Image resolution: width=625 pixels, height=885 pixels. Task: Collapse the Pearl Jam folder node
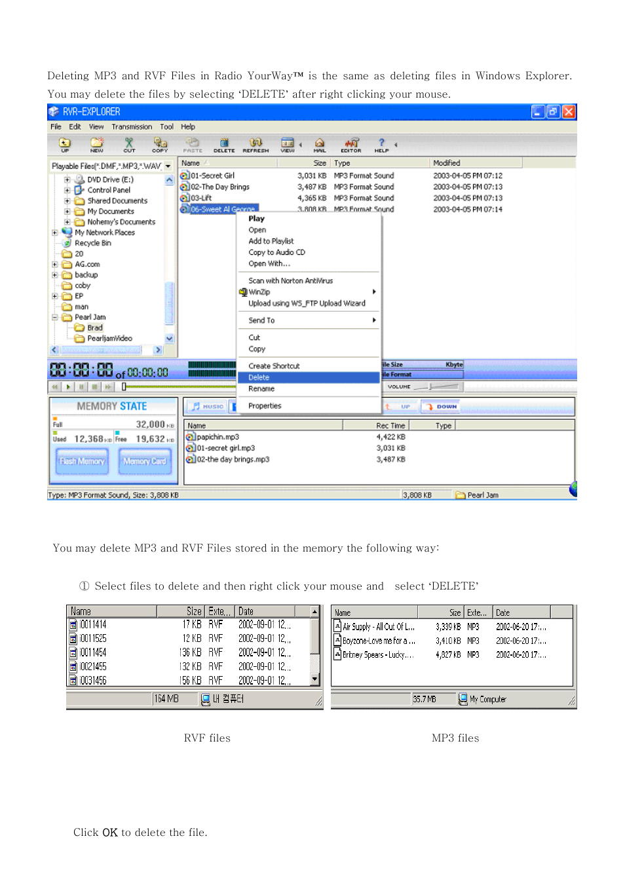54,317
